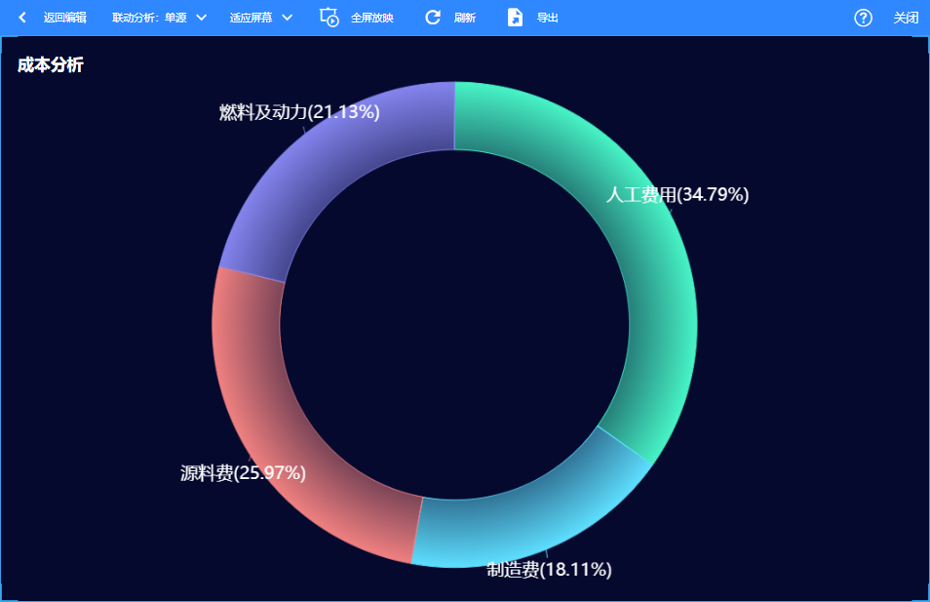Click the export file icon

pos(515,18)
